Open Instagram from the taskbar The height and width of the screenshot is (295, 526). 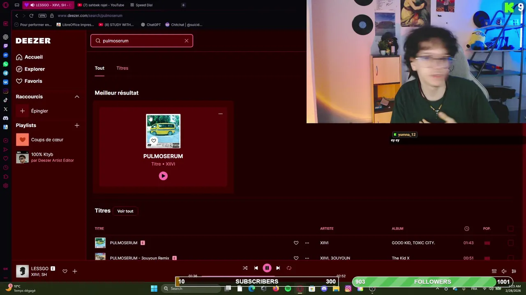348,288
